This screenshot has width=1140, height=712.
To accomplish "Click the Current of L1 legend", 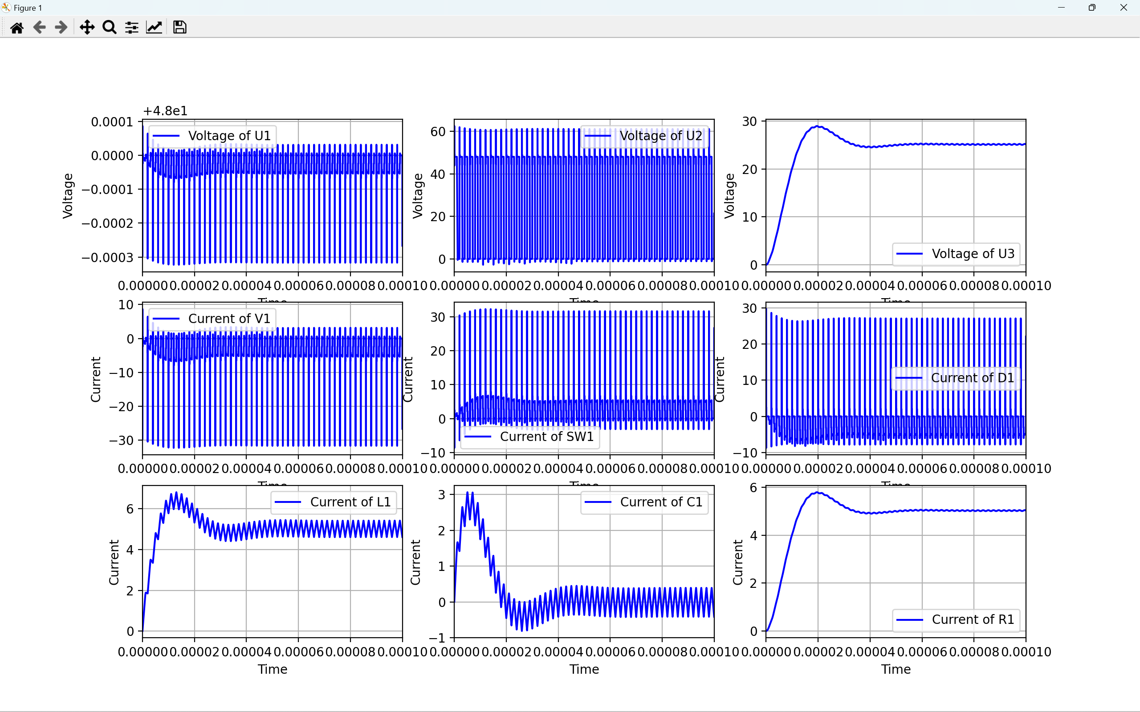I will click(x=334, y=502).
